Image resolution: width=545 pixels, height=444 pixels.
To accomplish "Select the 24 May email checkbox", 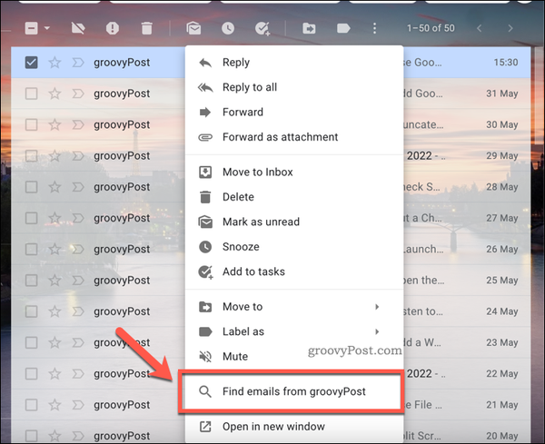I will pos(31,311).
